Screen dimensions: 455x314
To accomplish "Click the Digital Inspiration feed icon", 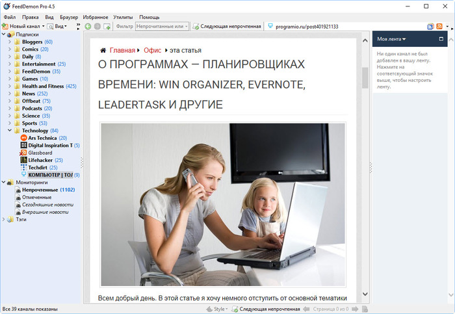I will 24,145.
